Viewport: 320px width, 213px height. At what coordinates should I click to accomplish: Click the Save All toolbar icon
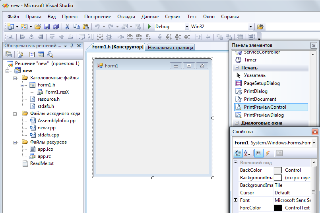click(56, 27)
